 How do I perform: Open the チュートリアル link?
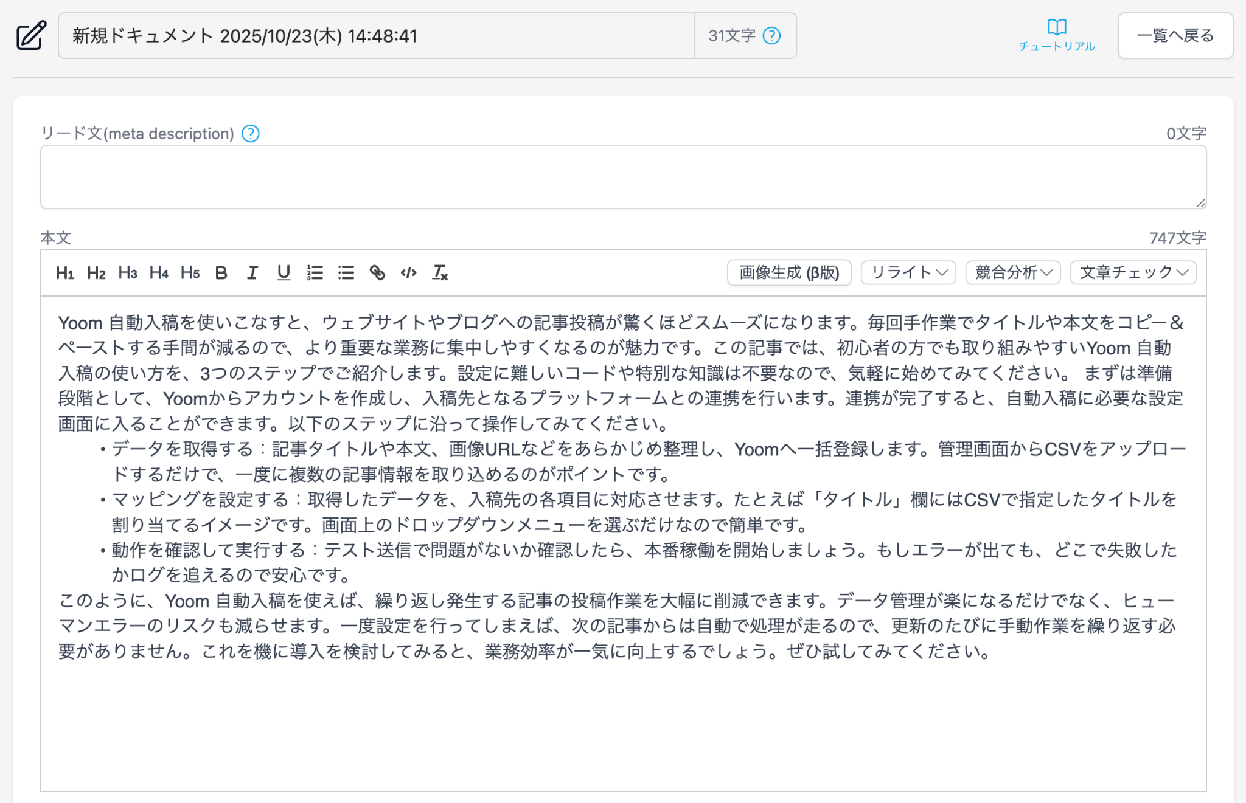pyautogui.click(x=1057, y=36)
